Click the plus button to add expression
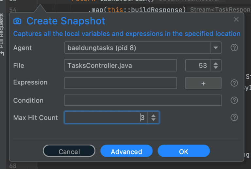Image resolution: width=251 pixels, height=169 pixels. point(203,83)
